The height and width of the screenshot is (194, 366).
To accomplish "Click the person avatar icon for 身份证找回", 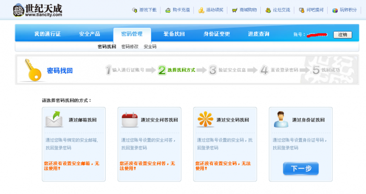I will click(281, 119).
